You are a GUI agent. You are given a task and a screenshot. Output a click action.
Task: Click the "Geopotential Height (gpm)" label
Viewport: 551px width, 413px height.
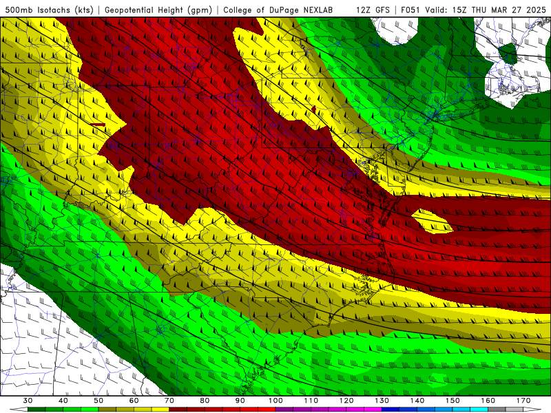pyautogui.click(x=158, y=10)
